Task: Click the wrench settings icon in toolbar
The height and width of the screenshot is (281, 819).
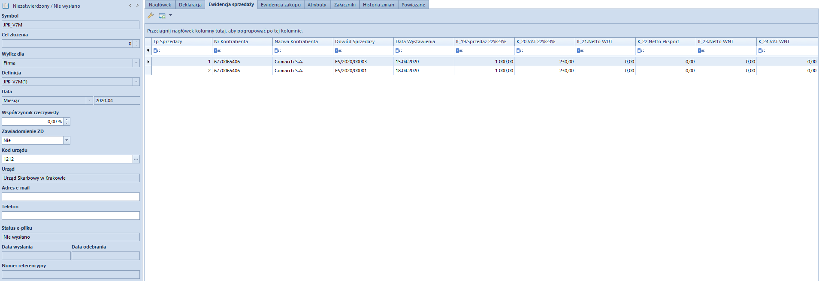Action: tap(151, 15)
